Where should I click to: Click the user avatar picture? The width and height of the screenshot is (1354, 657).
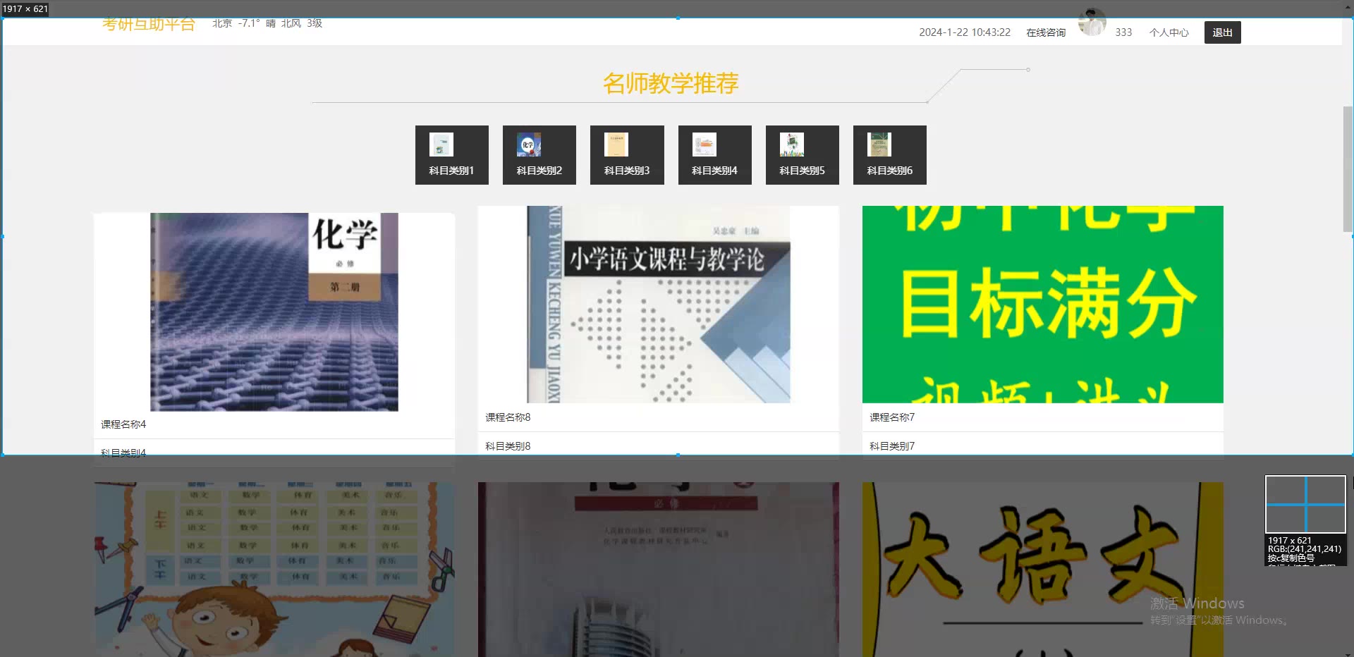click(1092, 23)
